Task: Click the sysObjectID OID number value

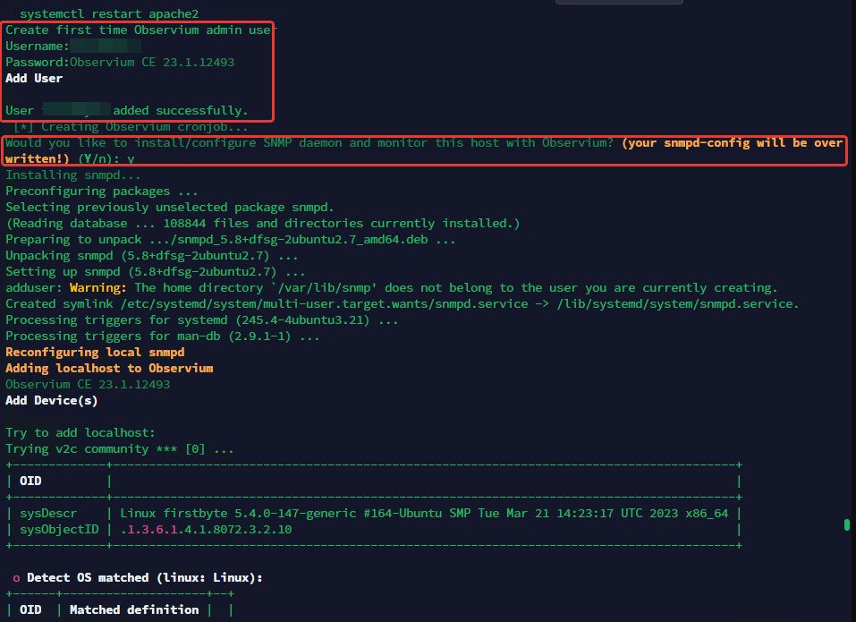Action: pos(206,530)
